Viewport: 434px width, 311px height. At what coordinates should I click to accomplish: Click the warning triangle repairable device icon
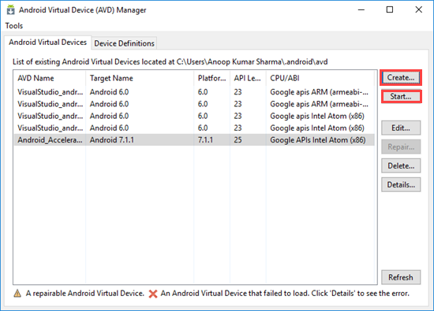coord(17,294)
